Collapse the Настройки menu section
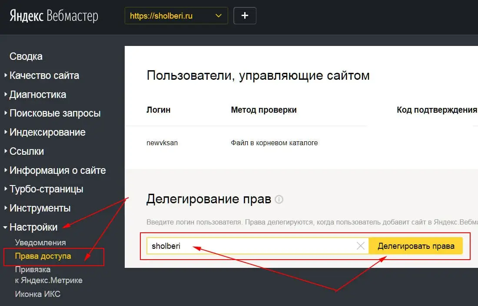 coord(31,227)
